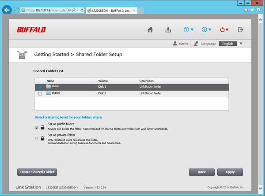Click the IE page icon in address bar
The height and width of the screenshot is (196, 265).
[x=23, y=10]
